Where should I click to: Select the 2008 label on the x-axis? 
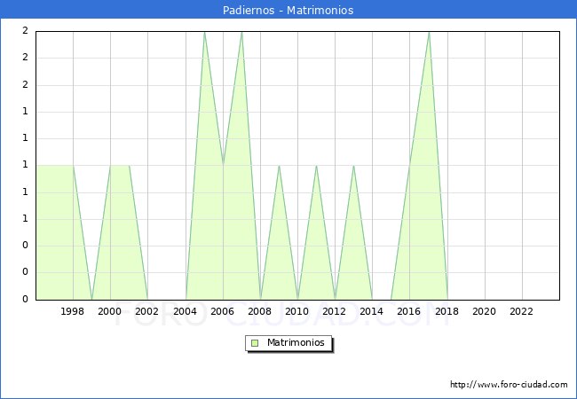click(260, 311)
